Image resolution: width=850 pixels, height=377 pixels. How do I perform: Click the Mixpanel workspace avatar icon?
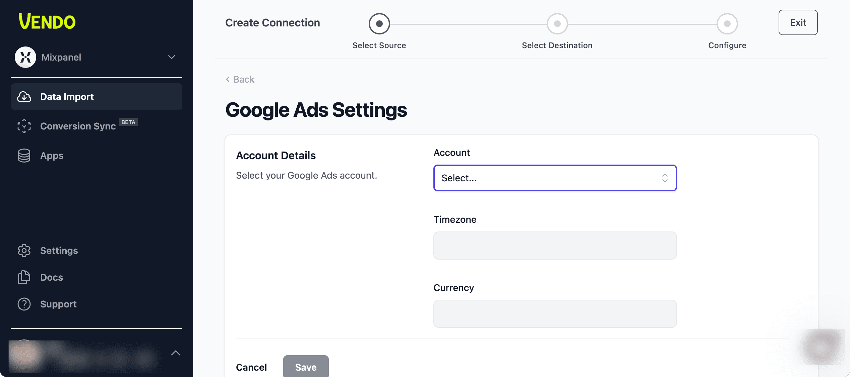(25, 57)
